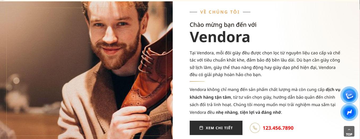This screenshot has height=139, width=360.
Task: Click paragraph starting 'Vendora không chỉ mang đến'
Action: coord(265,101)
